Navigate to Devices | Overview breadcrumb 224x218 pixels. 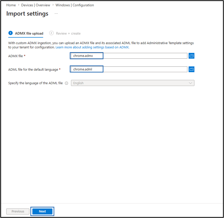pyautogui.click(x=36, y=5)
